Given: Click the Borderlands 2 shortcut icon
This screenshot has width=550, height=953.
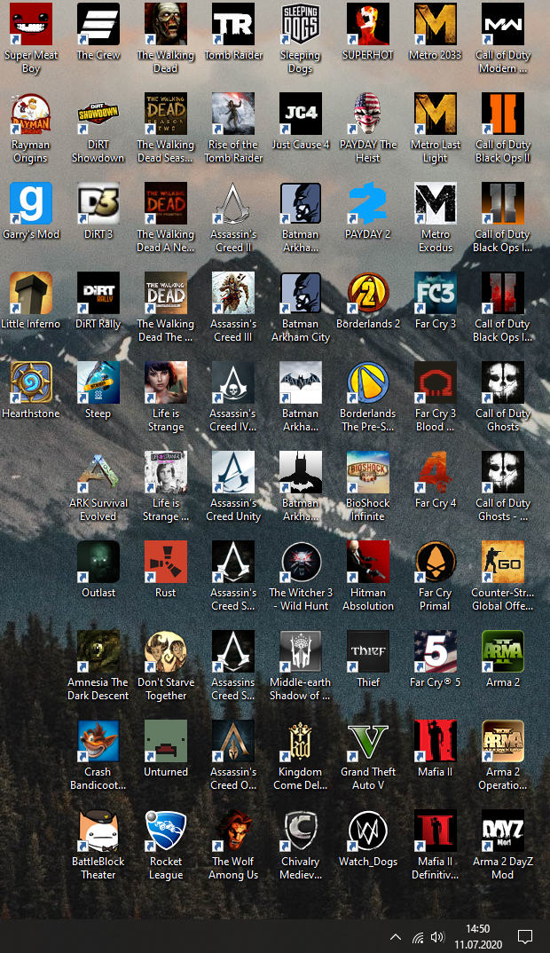Looking at the screenshot, I should click(368, 294).
